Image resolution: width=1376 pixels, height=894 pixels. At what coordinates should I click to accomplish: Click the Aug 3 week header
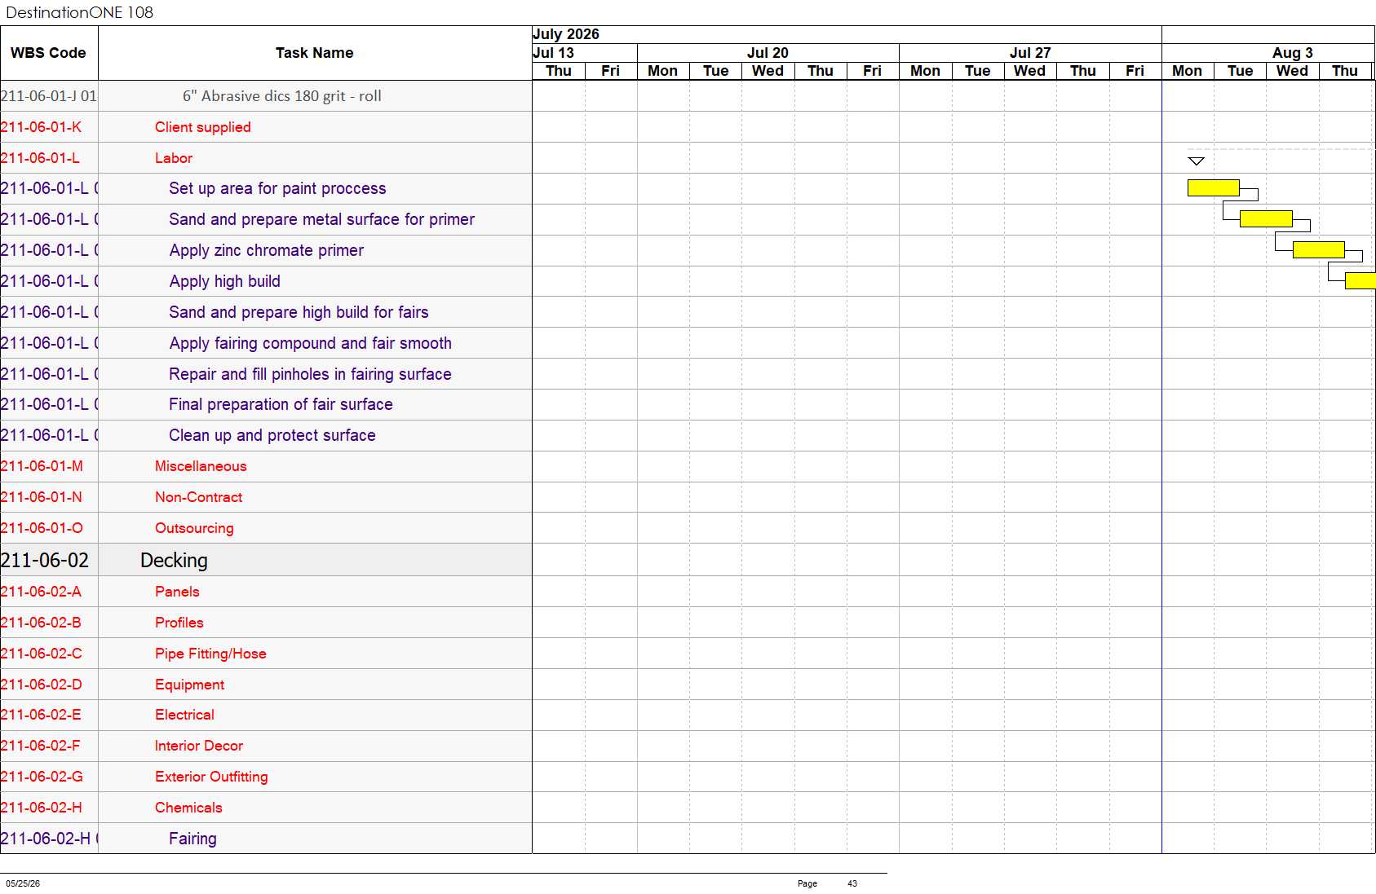coord(1292,53)
